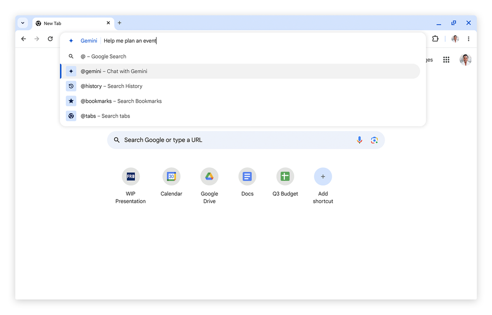Click the Gemini keyword chip in omnibox
Screen dimensions: 492x315
(x=89, y=41)
